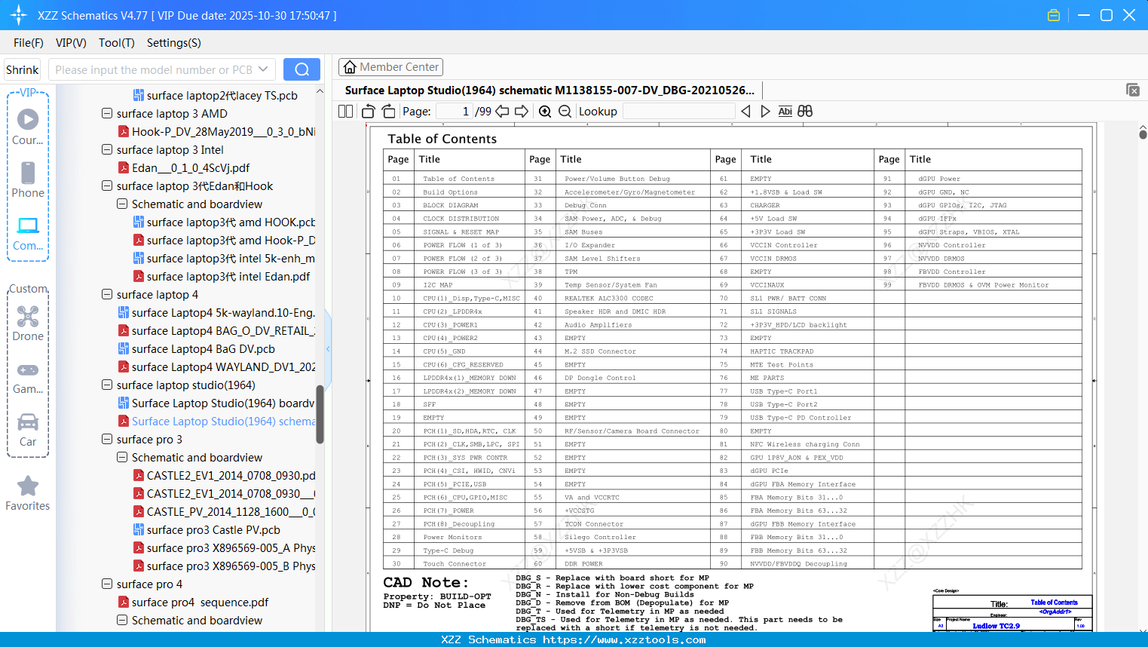Open surface laptop2代lacey TS.pcb
This screenshot has width=1148, height=647.
click(x=215, y=95)
